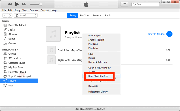Adjust the volume slider knob
This screenshot has height=111, width=180.
click(41, 4)
